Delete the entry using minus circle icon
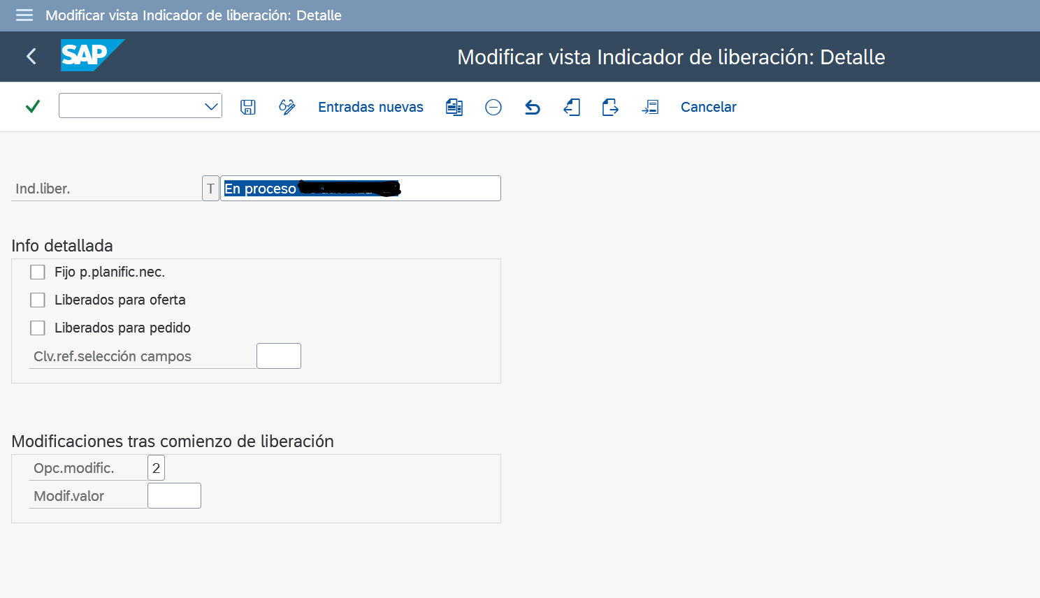The width and height of the screenshot is (1040, 598). [493, 107]
